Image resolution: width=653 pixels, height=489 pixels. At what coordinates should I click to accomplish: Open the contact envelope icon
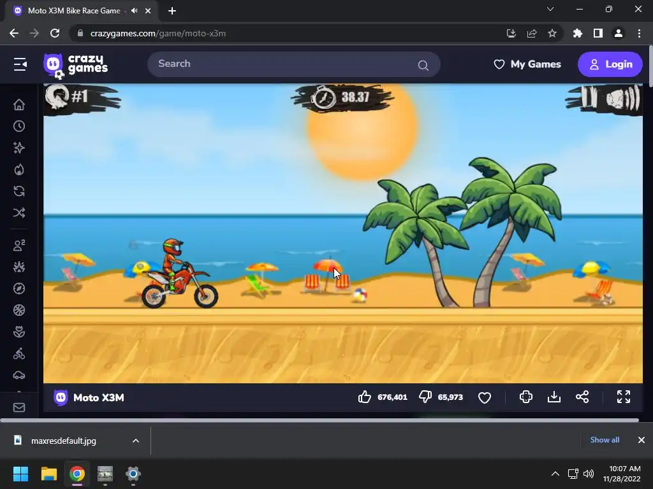click(x=19, y=407)
